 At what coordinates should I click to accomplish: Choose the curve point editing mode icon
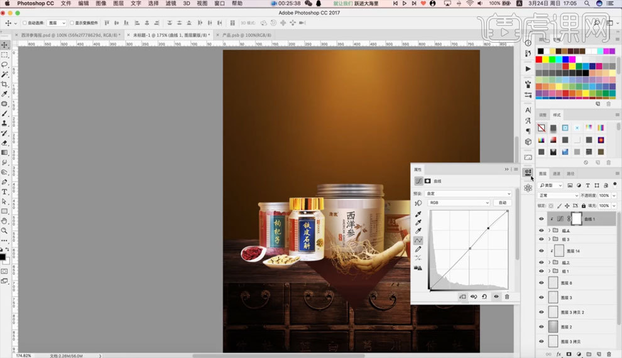click(418, 241)
